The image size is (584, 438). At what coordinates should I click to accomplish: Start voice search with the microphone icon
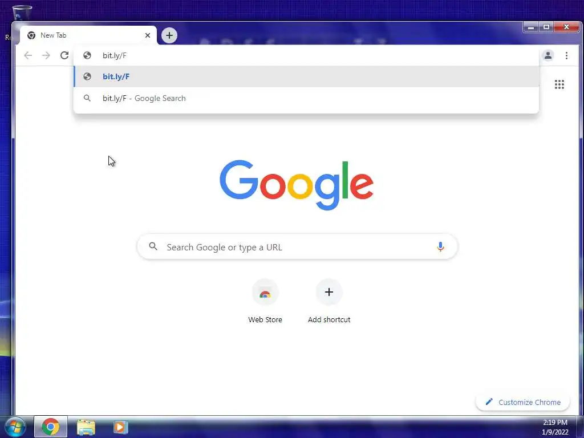[x=440, y=246]
